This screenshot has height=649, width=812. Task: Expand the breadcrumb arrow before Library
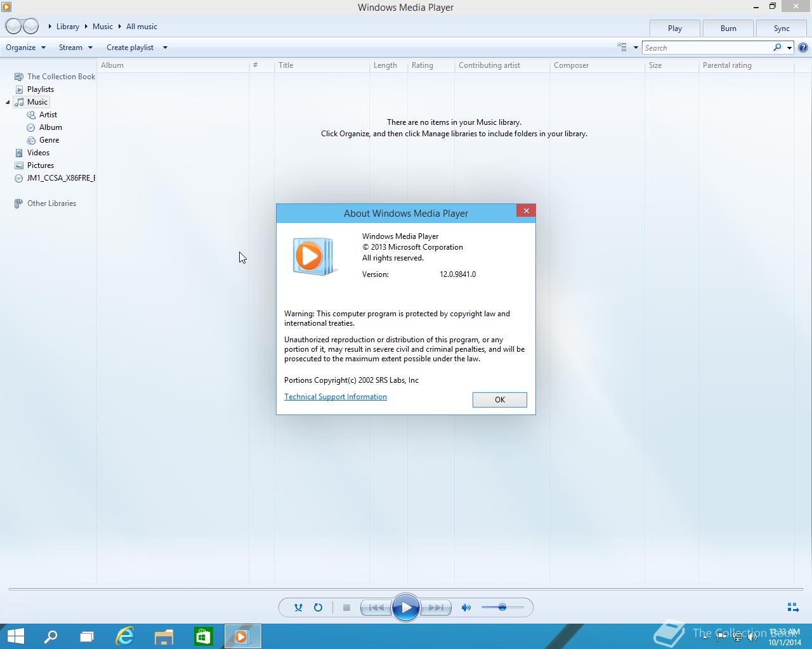(x=49, y=27)
